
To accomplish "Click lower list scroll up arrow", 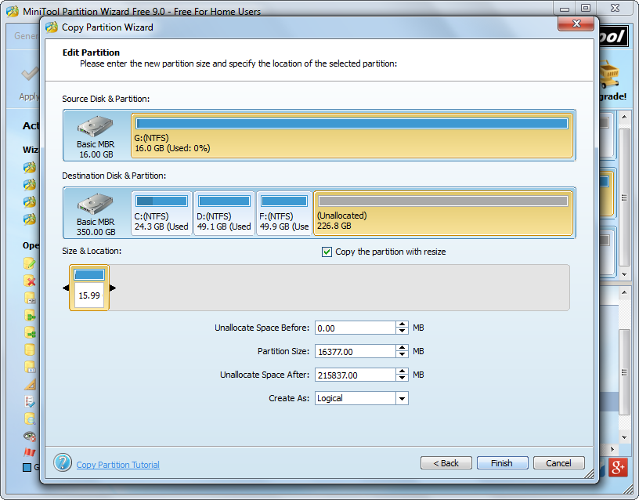I will pyautogui.click(x=624, y=292).
